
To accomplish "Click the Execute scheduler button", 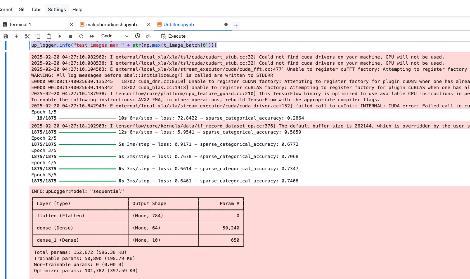I will pos(174,36).
